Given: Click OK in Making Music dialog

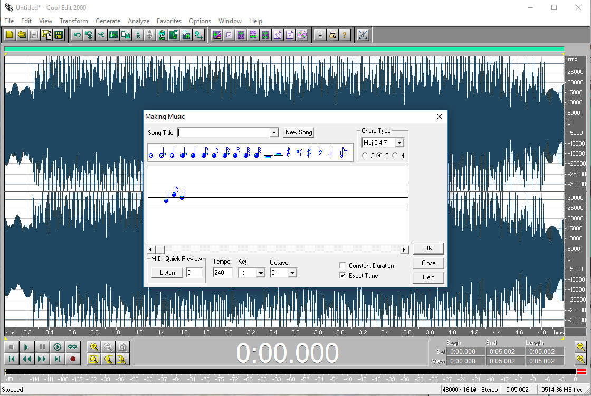Looking at the screenshot, I should point(428,248).
